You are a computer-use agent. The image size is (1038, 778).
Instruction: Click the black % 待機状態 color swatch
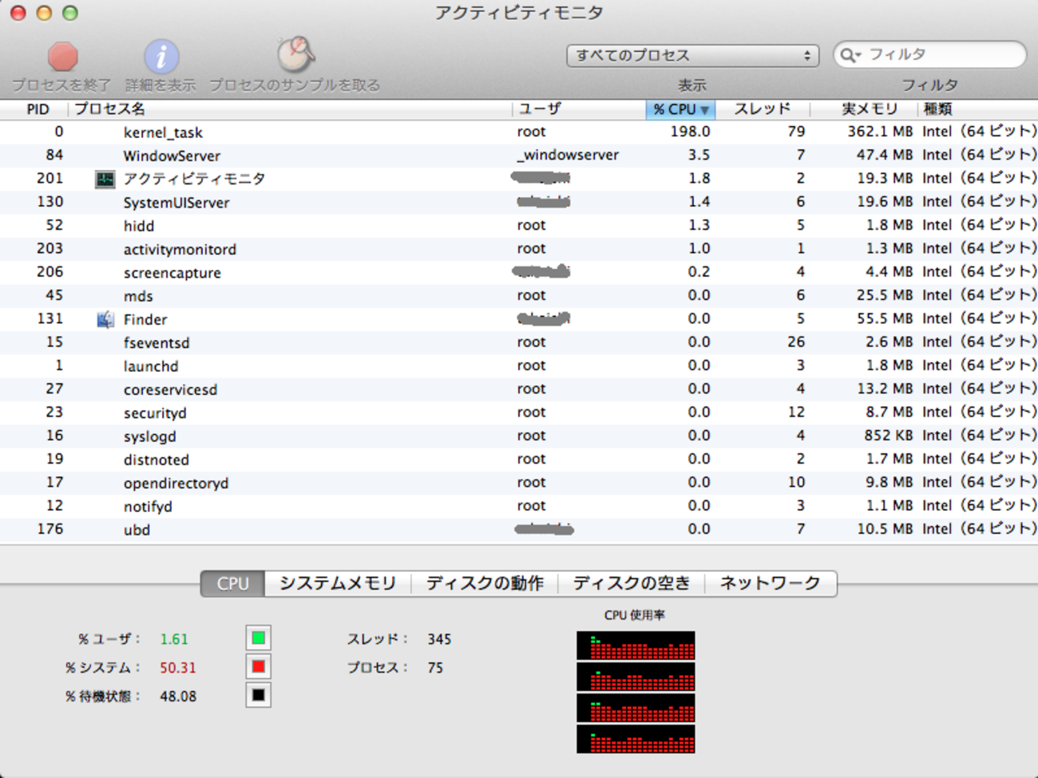[x=258, y=696]
